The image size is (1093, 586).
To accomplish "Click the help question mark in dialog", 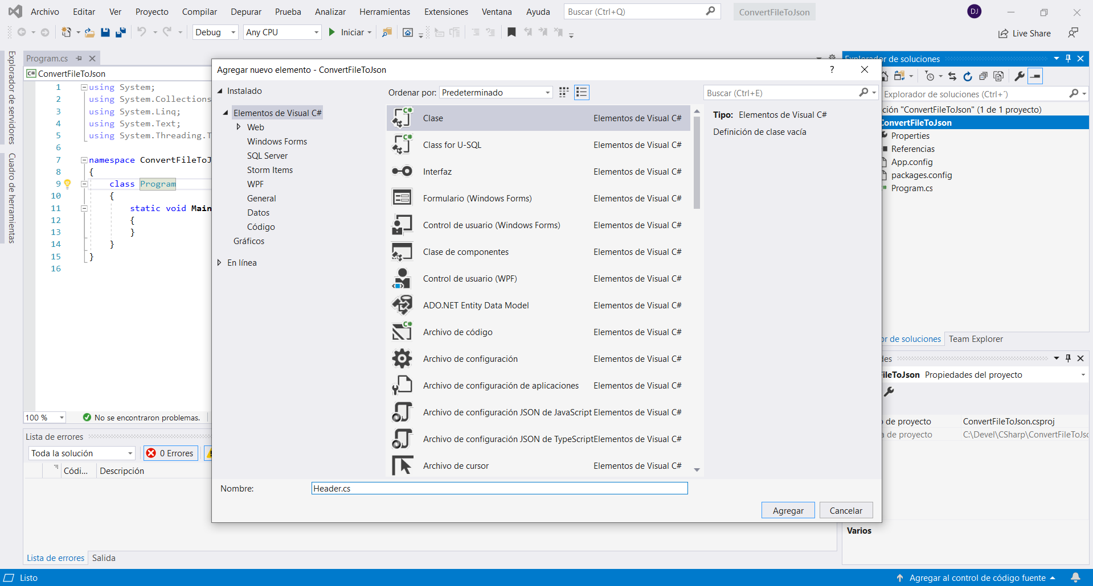I will (832, 69).
